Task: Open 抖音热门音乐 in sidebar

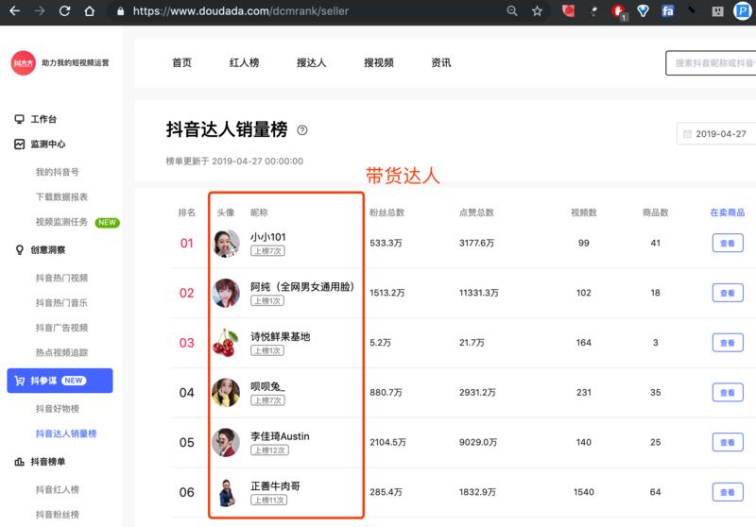Action: [61, 302]
